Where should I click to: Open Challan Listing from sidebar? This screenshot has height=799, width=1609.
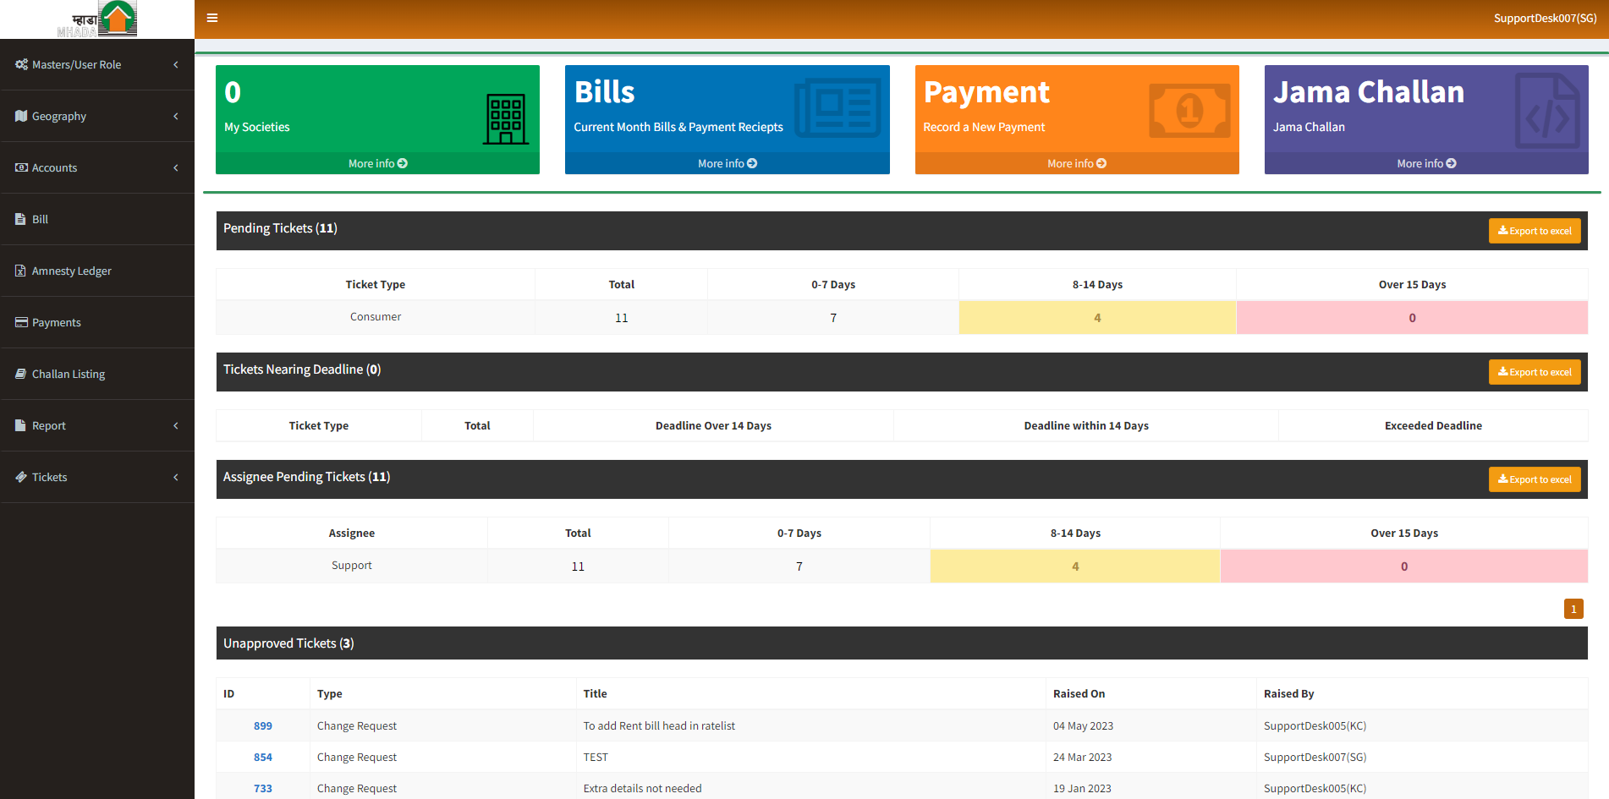point(68,374)
